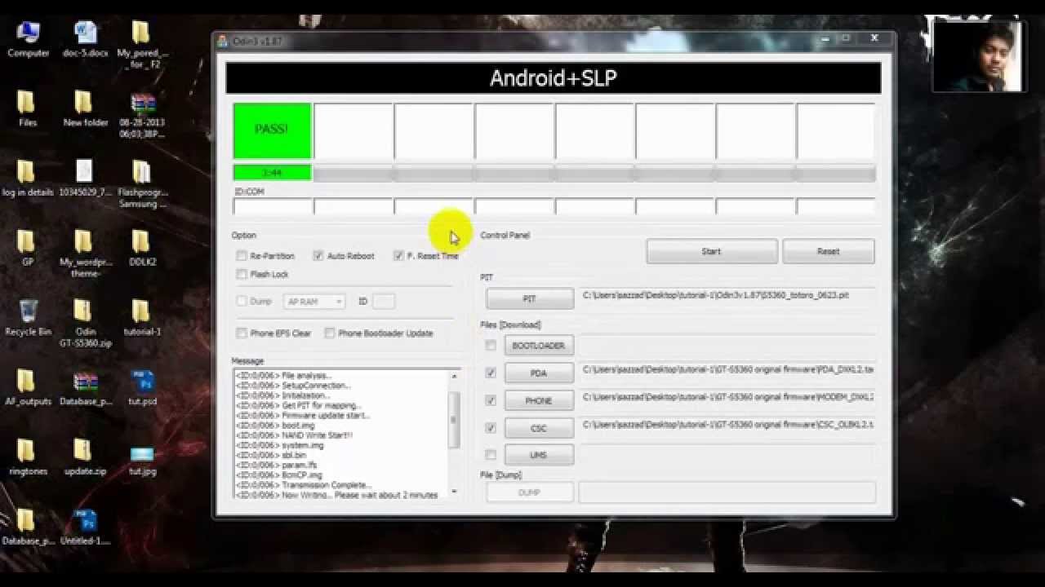Open the GP folder
Viewport: 1045px width, 587px height.
[27, 248]
